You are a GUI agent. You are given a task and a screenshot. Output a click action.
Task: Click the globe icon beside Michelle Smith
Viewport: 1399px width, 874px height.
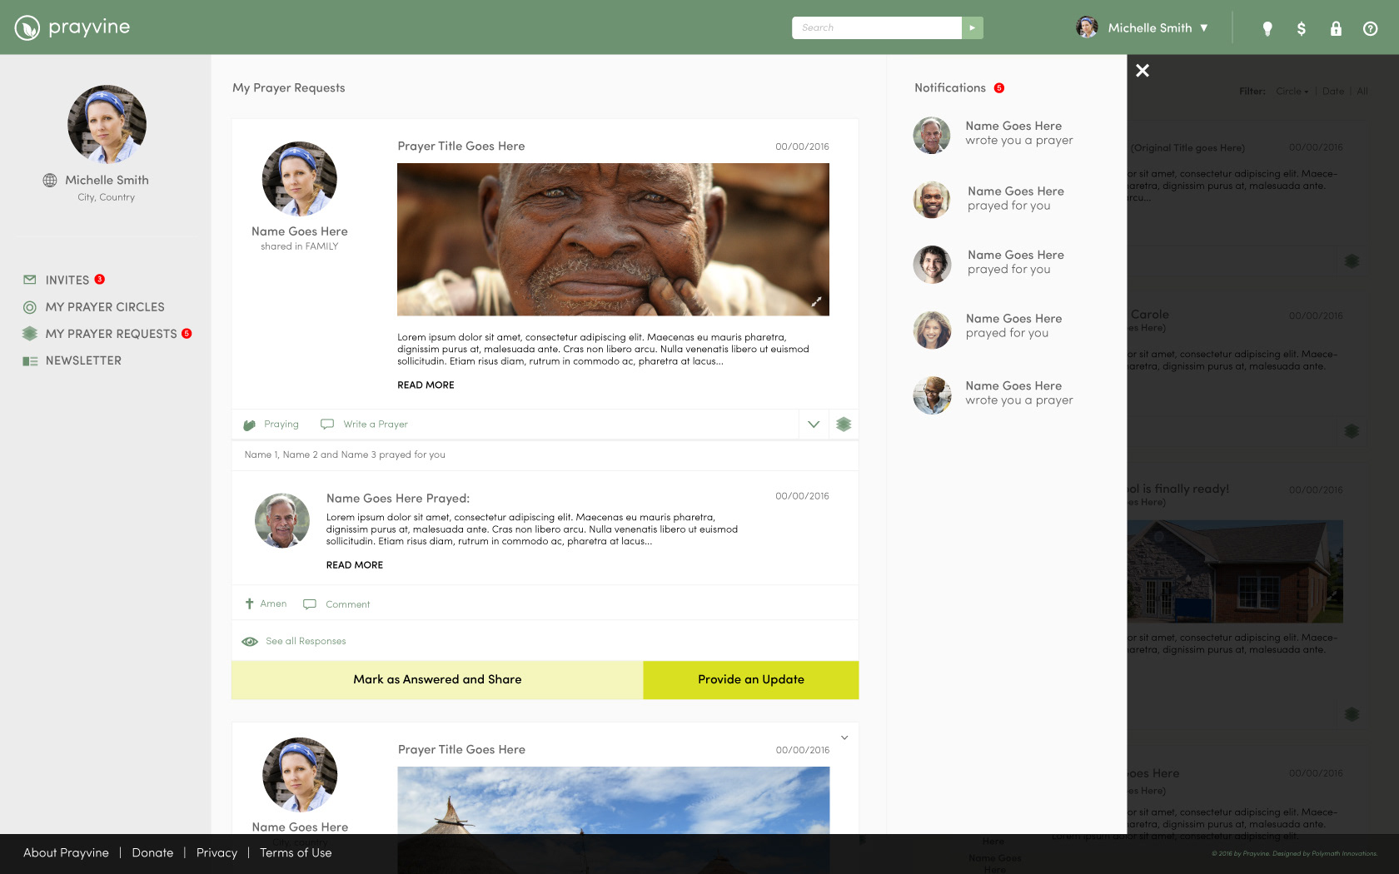pyautogui.click(x=50, y=181)
